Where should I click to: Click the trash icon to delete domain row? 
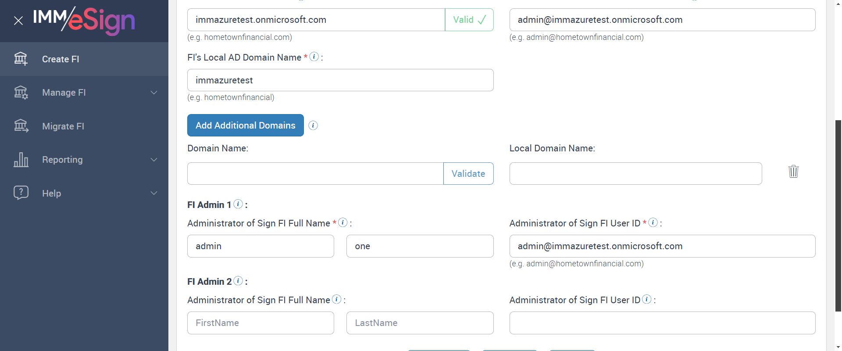coord(793,171)
